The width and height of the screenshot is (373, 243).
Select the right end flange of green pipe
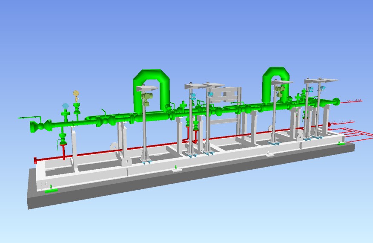coord(336,102)
